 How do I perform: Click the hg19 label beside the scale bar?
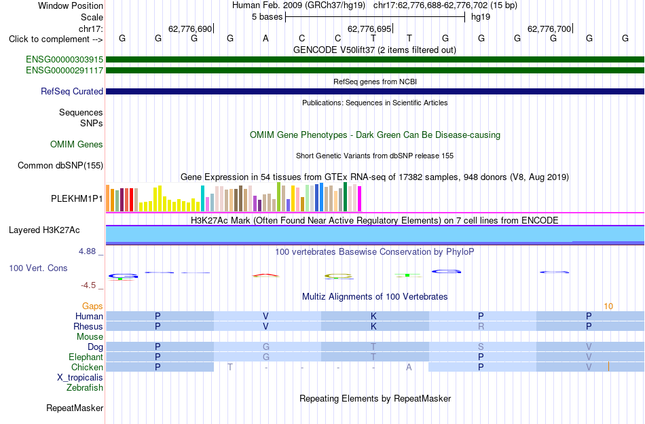481,17
